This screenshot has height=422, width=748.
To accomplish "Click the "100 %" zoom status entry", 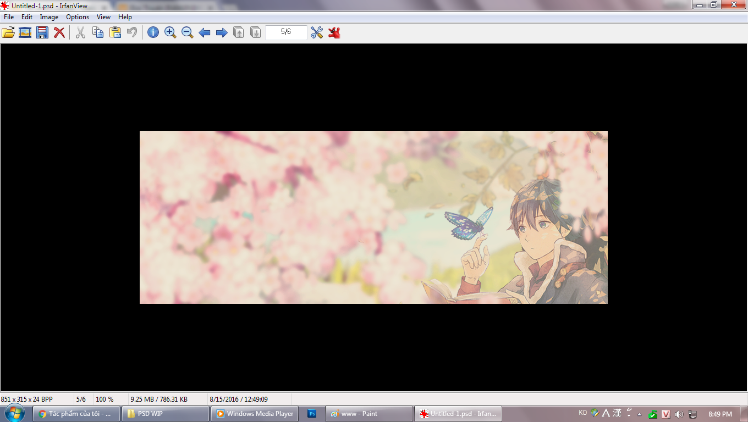I will (105, 399).
